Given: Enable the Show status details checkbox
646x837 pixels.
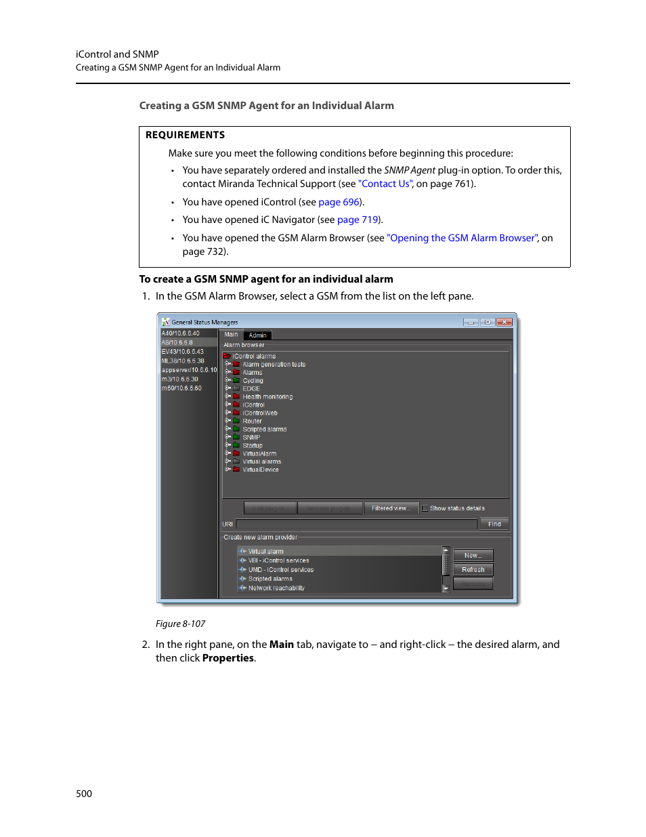Looking at the screenshot, I should tap(425, 508).
